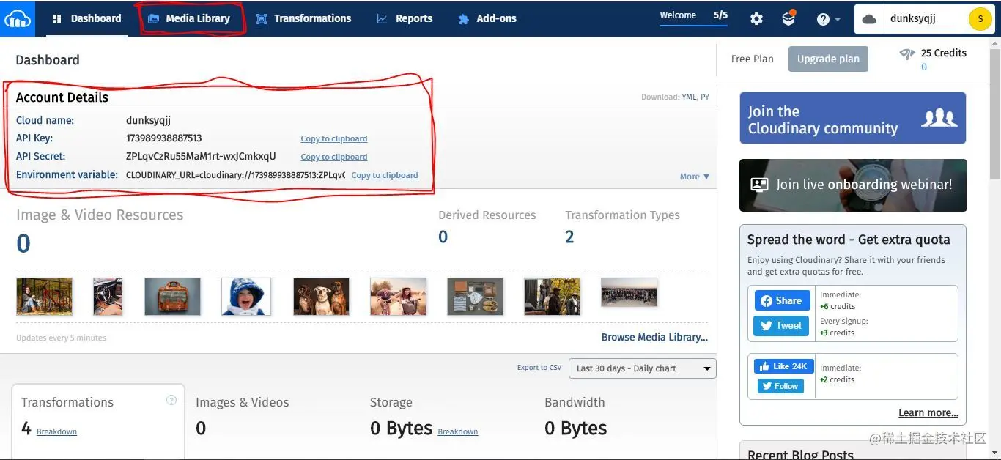Copy the API Key to clipboard
Screen dimensions: 1001x460
(334, 138)
